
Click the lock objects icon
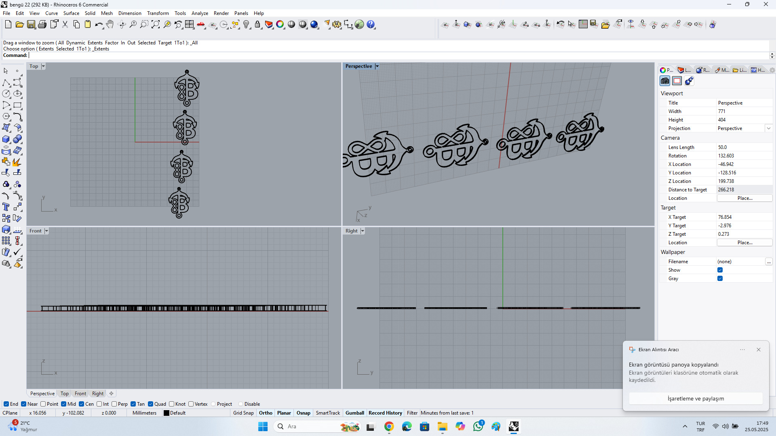click(257, 25)
